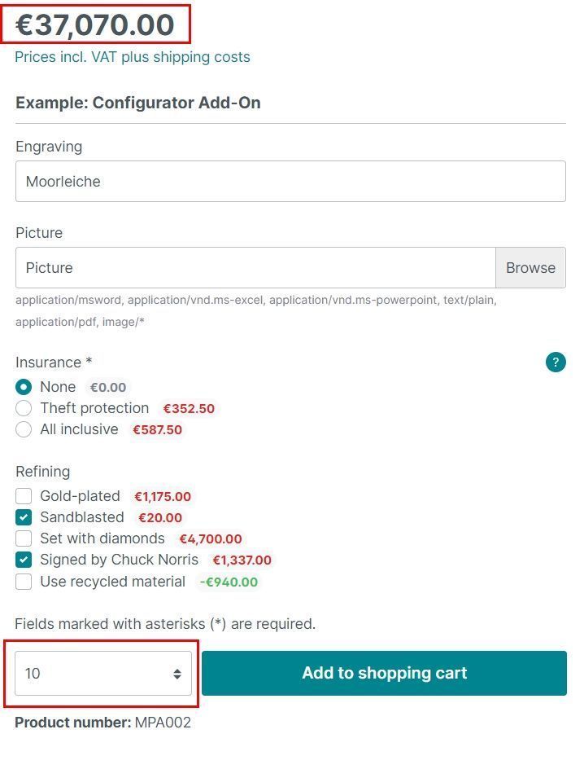The width and height of the screenshot is (584, 769).
Task: Choose Theft protection insurance
Action: point(24,408)
